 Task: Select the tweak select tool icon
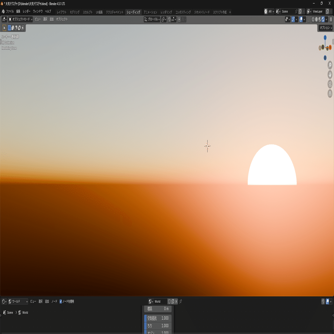coord(4,28)
